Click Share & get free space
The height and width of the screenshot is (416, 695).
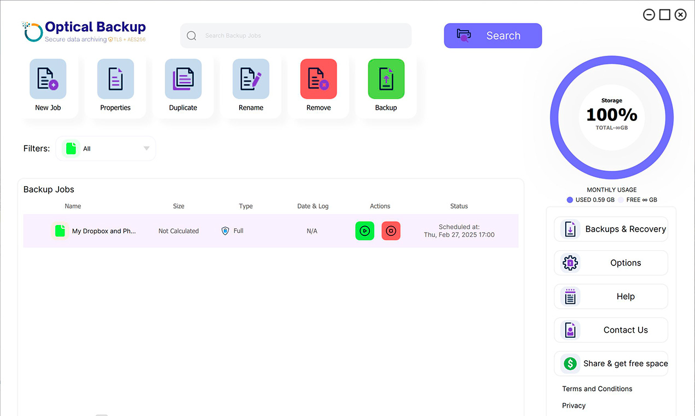pos(611,363)
